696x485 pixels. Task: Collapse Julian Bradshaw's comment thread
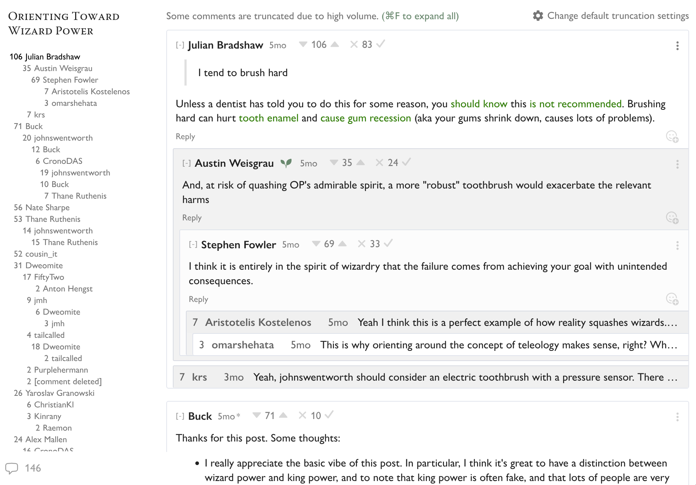pyautogui.click(x=180, y=45)
